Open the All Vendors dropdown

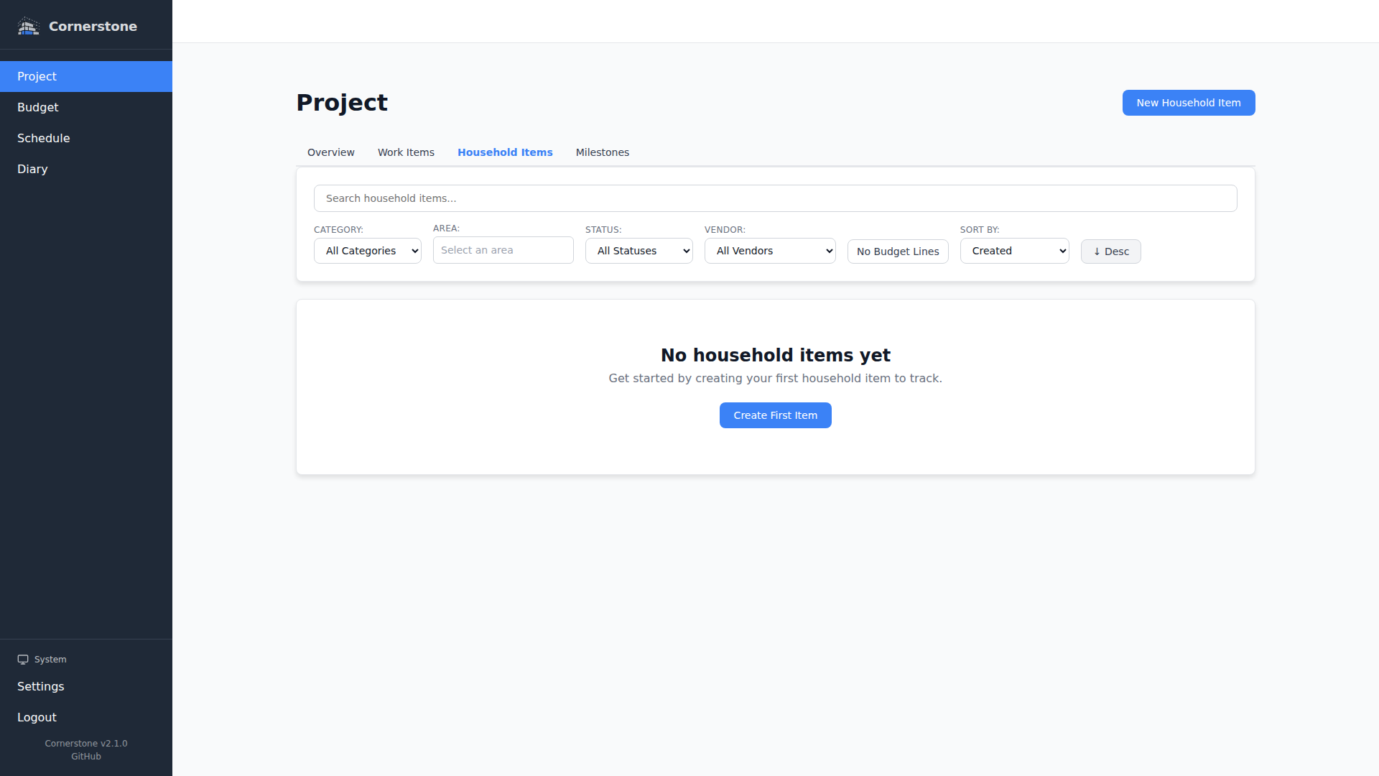769,251
